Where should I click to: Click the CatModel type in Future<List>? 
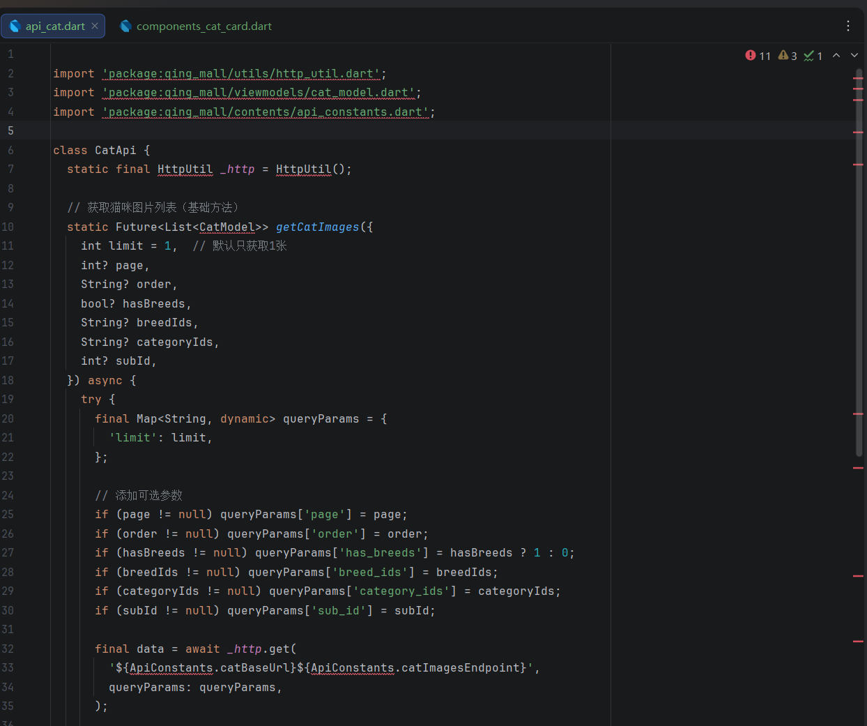[227, 227]
